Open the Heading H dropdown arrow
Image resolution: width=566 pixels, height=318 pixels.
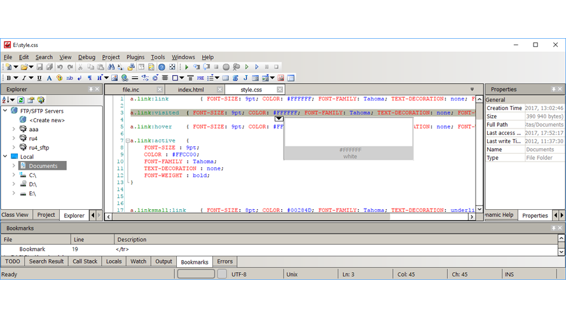106,78
